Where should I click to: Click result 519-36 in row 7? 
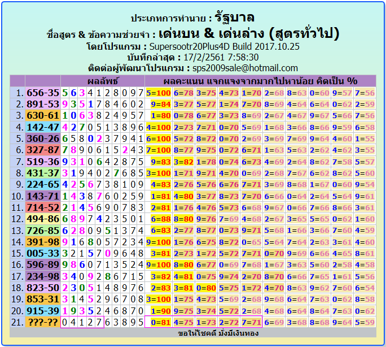pos(43,162)
